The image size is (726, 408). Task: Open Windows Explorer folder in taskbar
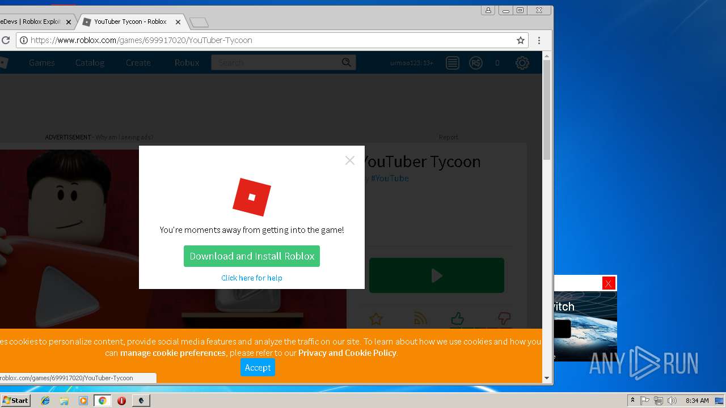pos(64,401)
